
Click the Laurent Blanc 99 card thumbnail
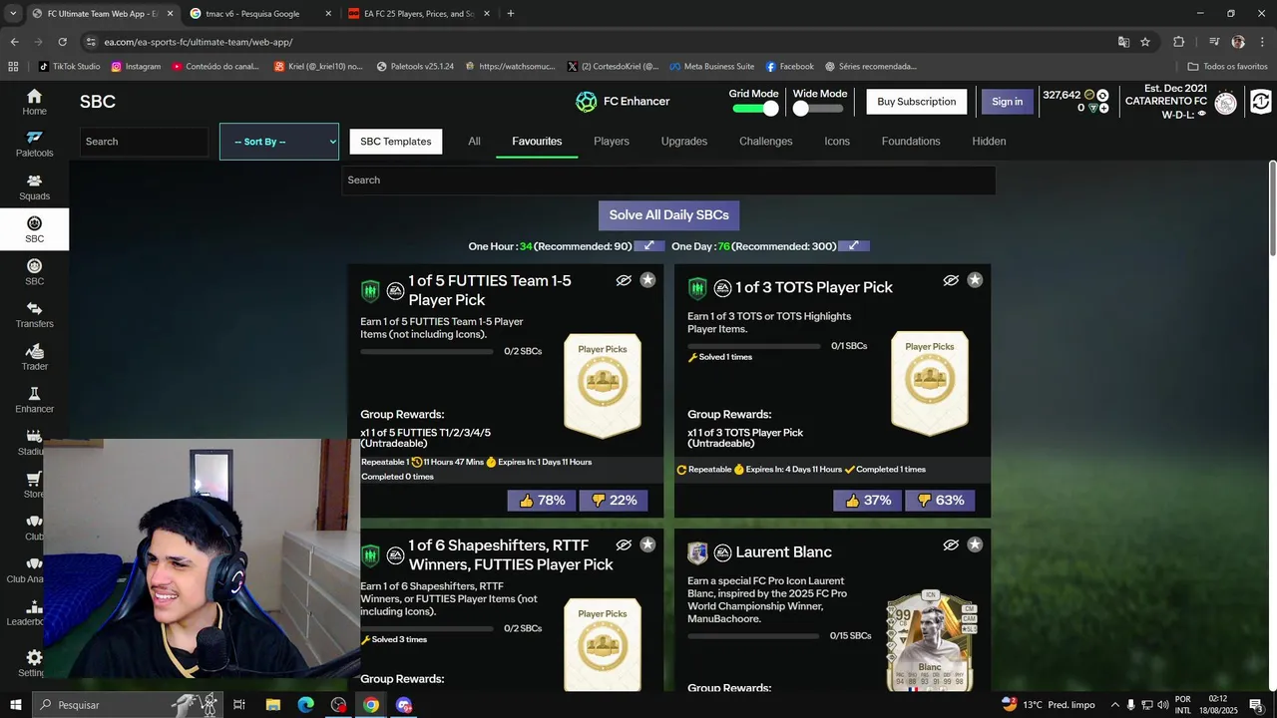[x=930, y=639]
